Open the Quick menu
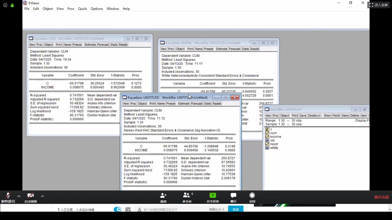This screenshot has width=392, height=220. [82, 9]
